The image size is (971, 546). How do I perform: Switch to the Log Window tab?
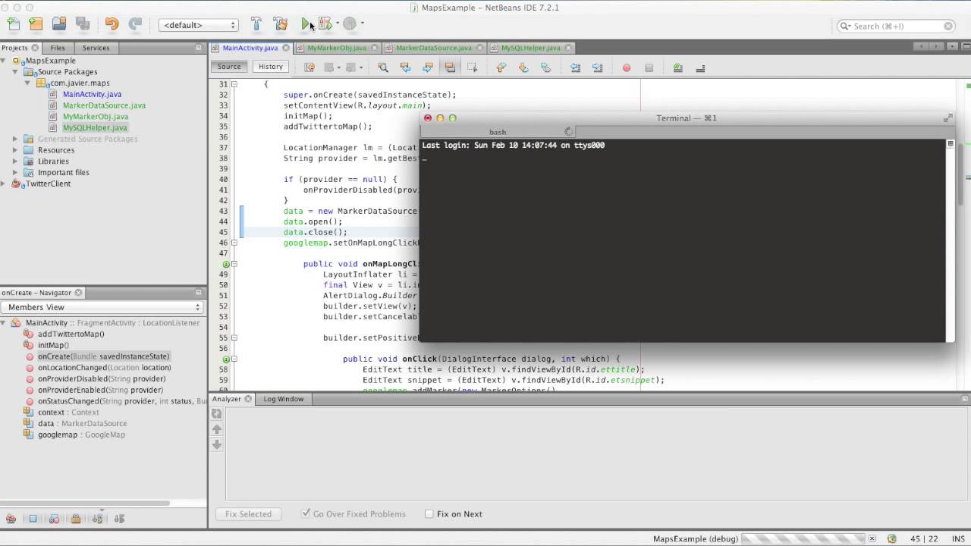click(x=283, y=399)
